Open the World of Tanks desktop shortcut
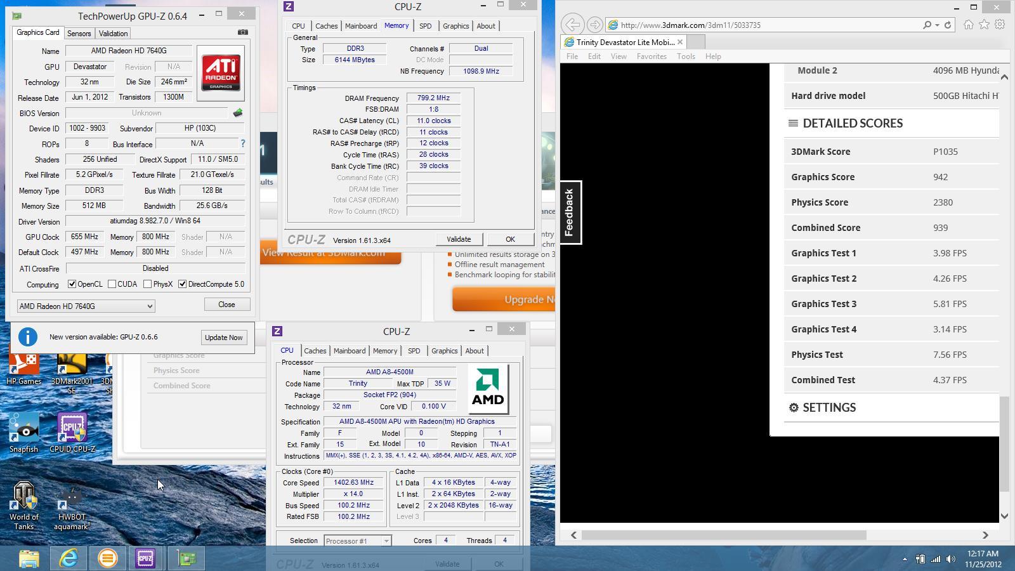The image size is (1015, 571). click(24, 506)
